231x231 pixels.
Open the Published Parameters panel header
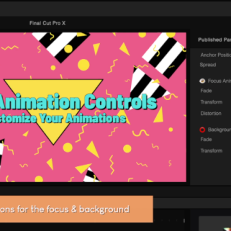pyautogui.click(x=214, y=40)
